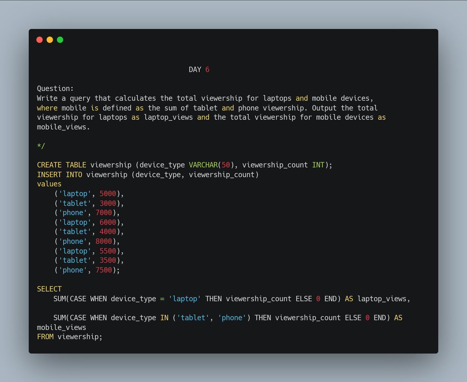Select the 'DAY 6' heading
This screenshot has width=467, height=382.
(x=199, y=70)
